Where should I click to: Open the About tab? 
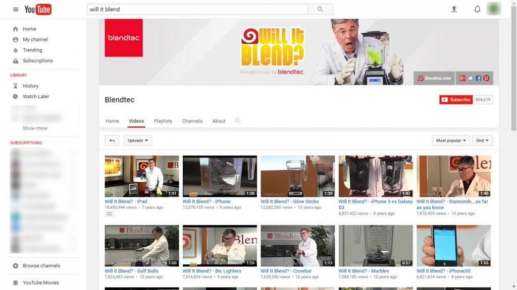pyautogui.click(x=219, y=121)
